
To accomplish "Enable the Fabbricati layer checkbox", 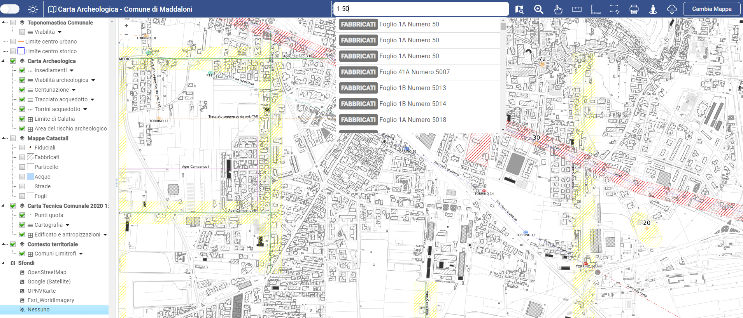I will coord(22,157).
